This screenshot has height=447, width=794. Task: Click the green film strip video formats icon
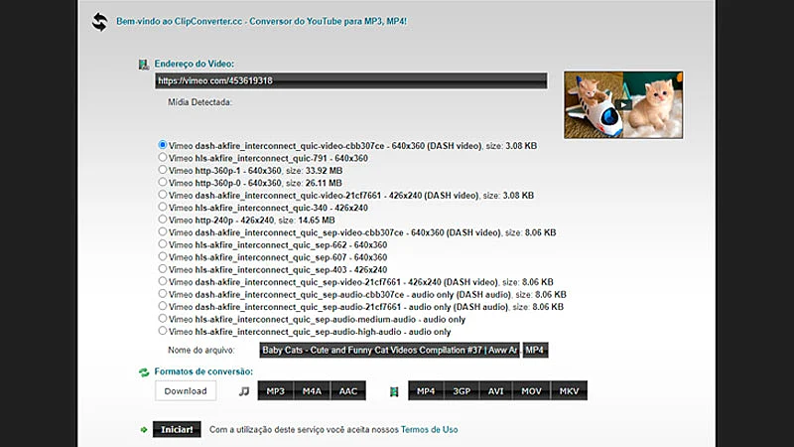click(394, 391)
